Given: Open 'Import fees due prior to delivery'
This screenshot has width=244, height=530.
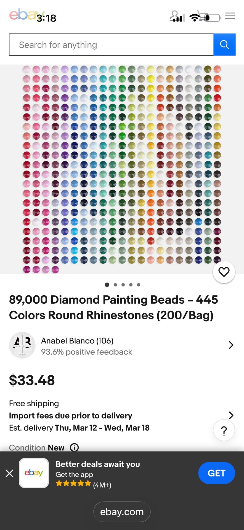Looking at the screenshot, I should point(71,415).
